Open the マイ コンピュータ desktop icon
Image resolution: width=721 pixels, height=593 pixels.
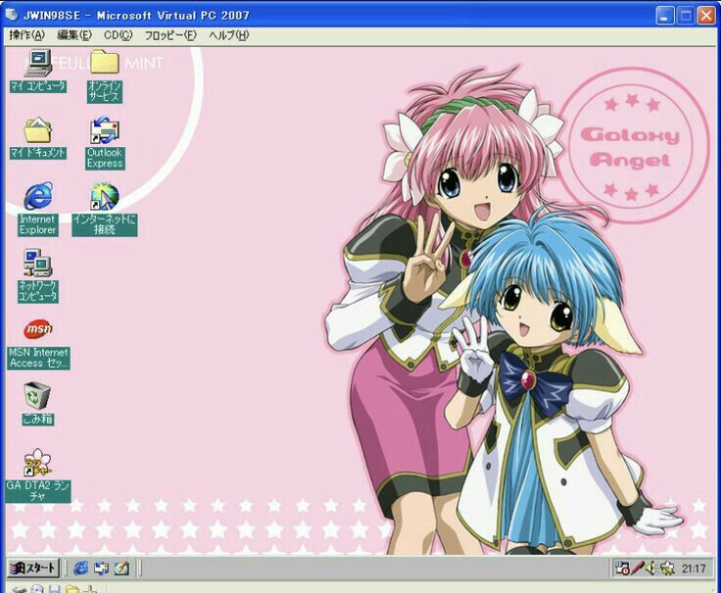point(38,65)
